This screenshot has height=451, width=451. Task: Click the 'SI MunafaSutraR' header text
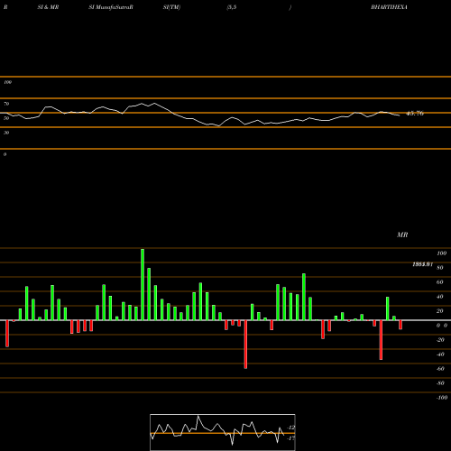[x=111, y=7]
